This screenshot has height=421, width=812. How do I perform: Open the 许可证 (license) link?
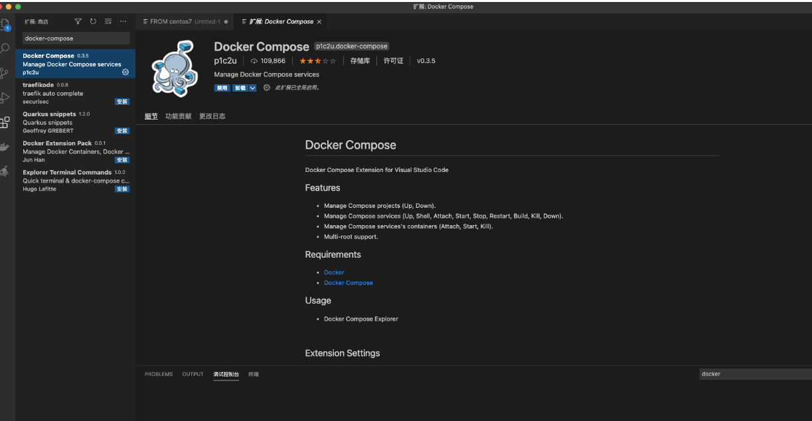pos(394,60)
